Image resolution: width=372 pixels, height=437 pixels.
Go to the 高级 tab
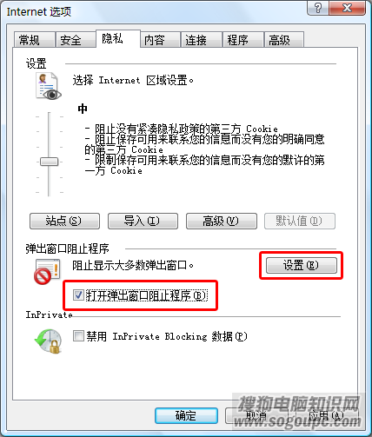pyautogui.click(x=284, y=40)
